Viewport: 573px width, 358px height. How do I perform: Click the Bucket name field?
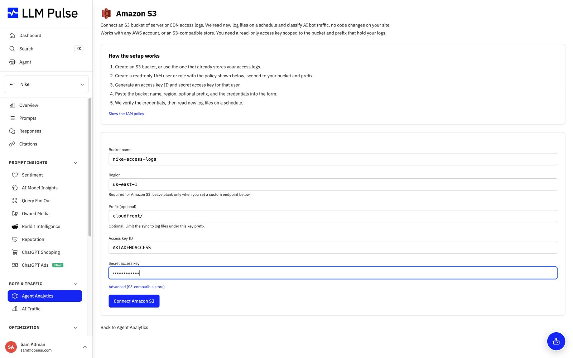click(x=333, y=159)
